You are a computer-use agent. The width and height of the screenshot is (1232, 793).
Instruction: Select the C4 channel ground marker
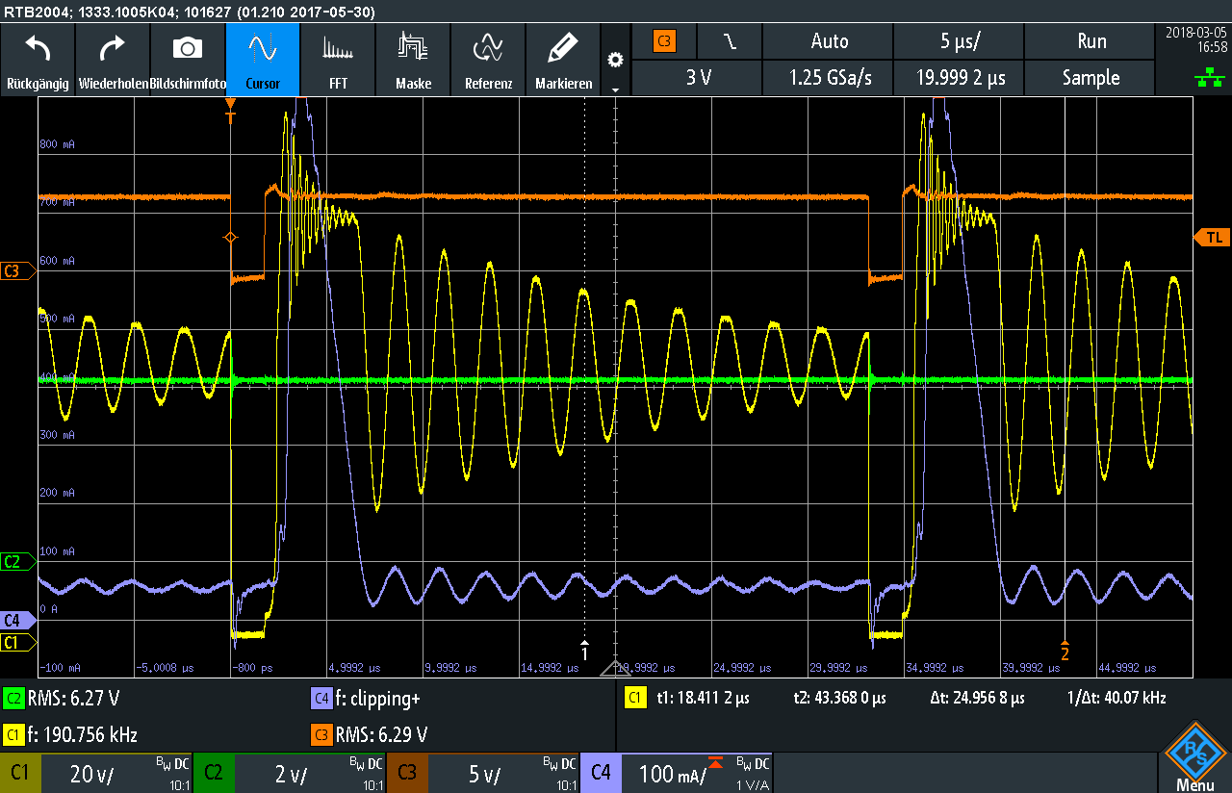pos(17,620)
